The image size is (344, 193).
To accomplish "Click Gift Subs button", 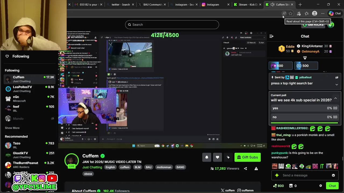I will pos(248,157).
